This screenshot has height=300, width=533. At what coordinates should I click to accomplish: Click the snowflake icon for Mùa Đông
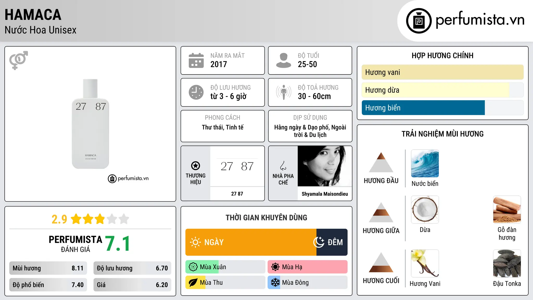pyautogui.click(x=275, y=283)
